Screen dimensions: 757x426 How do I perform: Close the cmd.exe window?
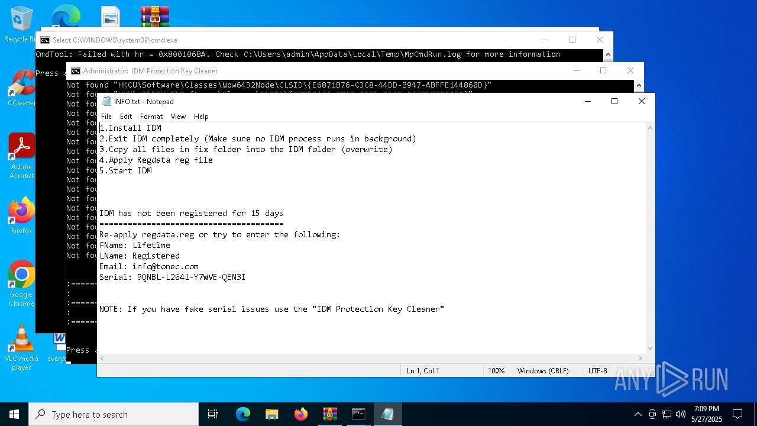(600, 40)
